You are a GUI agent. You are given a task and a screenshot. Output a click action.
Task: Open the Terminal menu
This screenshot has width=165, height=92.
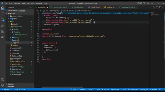[x=39, y=3]
